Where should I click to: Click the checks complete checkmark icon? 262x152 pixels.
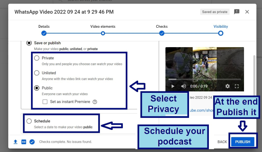coord(32,142)
